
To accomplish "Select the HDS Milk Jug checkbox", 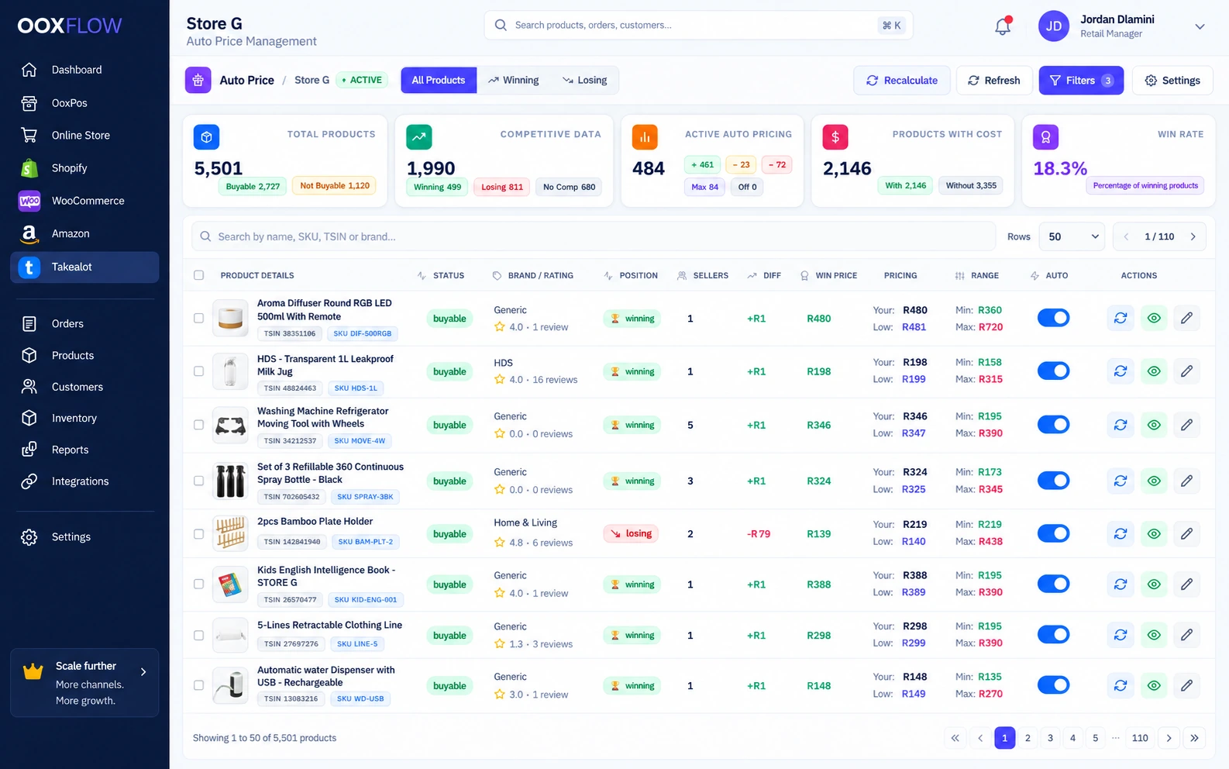I will pos(199,371).
